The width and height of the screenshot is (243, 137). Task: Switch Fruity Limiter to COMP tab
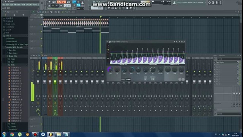(128, 80)
